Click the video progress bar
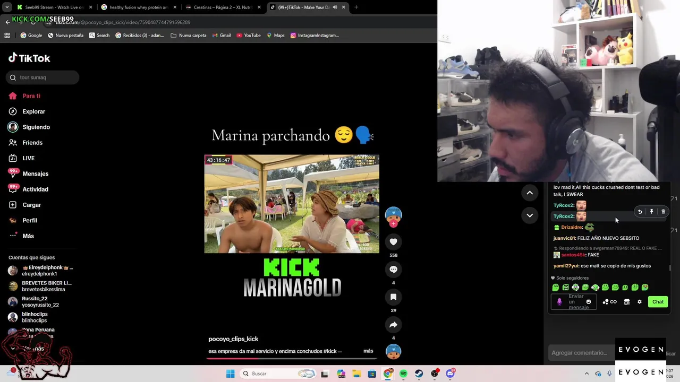680x382 pixels. click(292, 358)
